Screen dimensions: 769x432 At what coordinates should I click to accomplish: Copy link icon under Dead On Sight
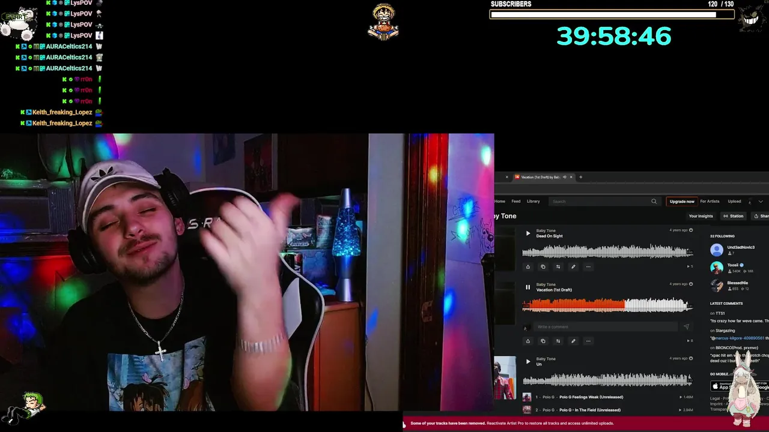543,266
